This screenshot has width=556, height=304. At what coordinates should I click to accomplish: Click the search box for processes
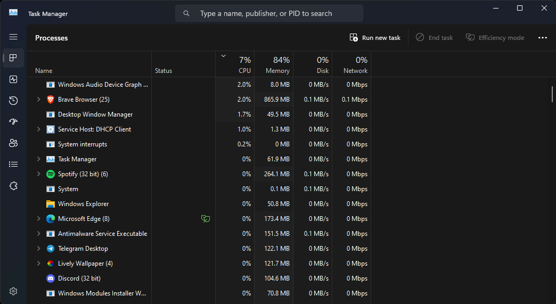coord(269,13)
